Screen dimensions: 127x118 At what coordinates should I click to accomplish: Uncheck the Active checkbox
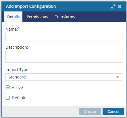pos(8,87)
